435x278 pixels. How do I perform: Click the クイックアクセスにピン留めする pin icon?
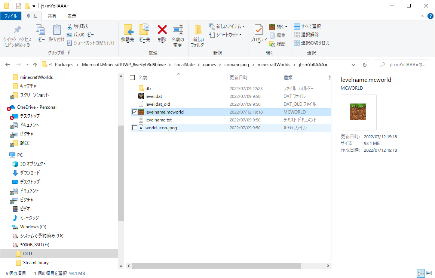[17, 30]
